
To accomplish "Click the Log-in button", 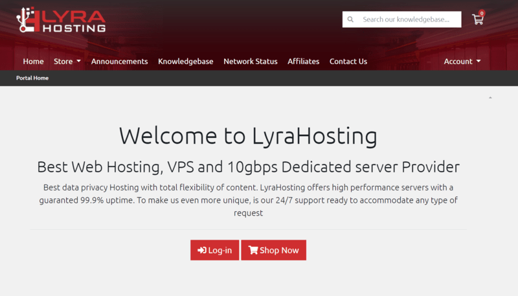I will tap(215, 250).
